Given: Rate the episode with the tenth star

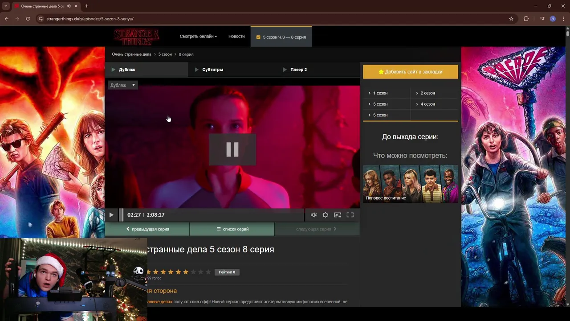Looking at the screenshot, I should click(x=208, y=272).
